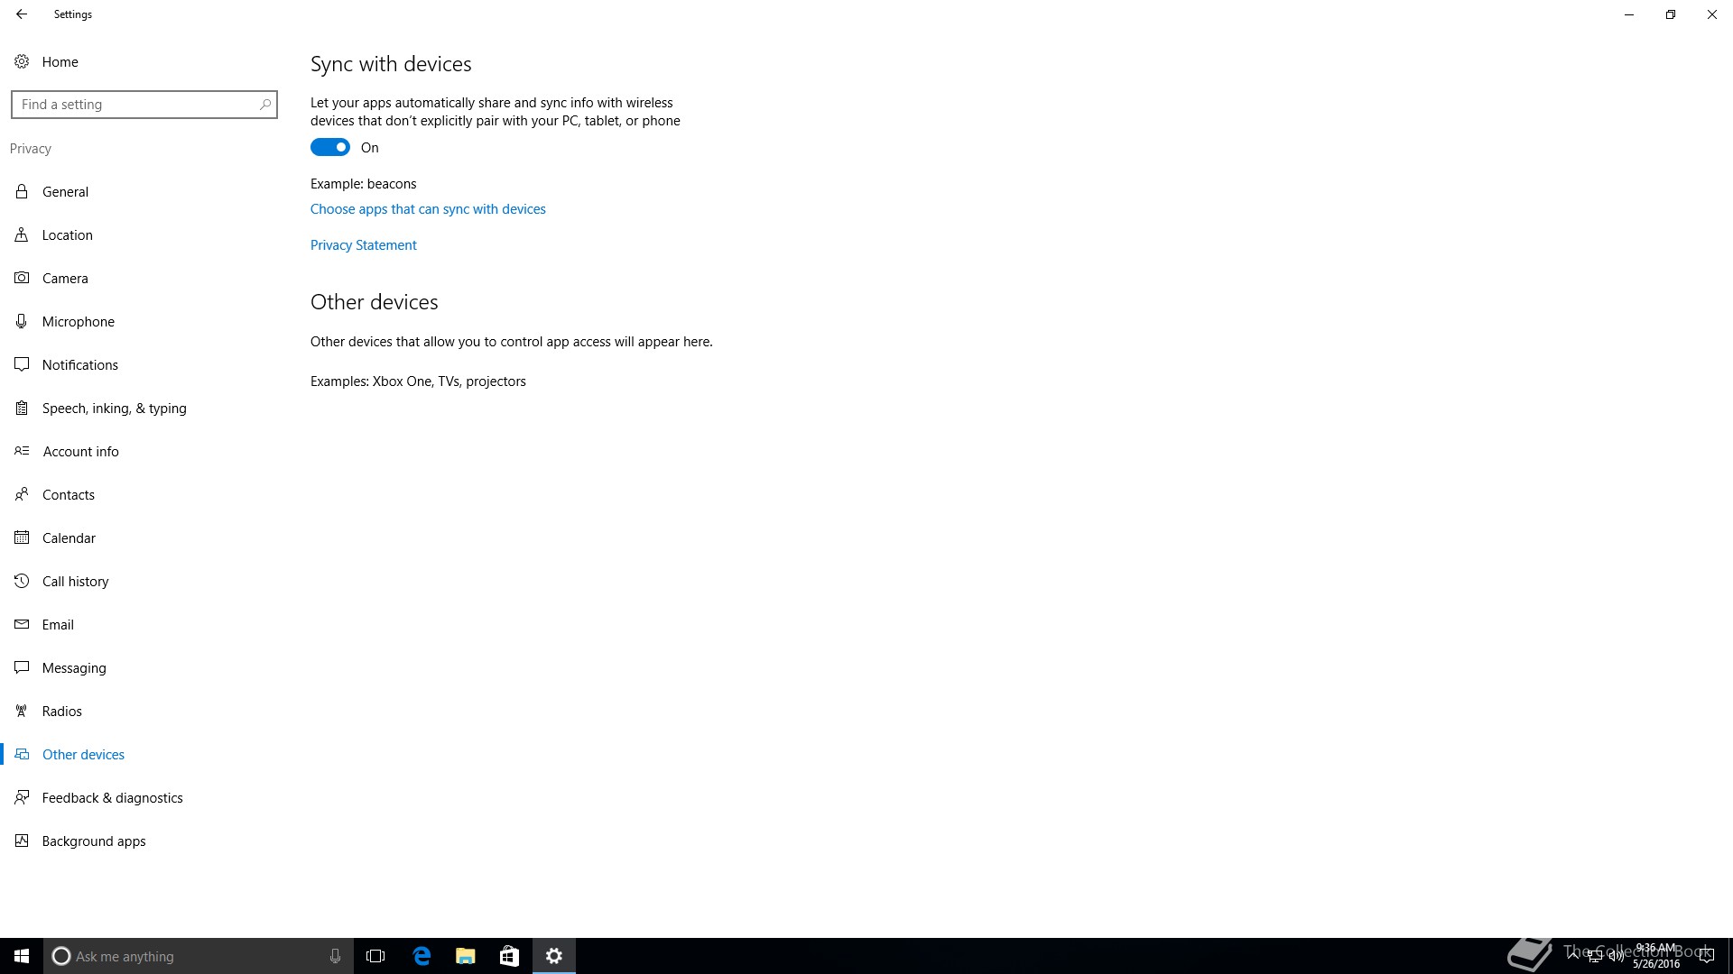Open Windows Store from taskbar

tap(509, 956)
